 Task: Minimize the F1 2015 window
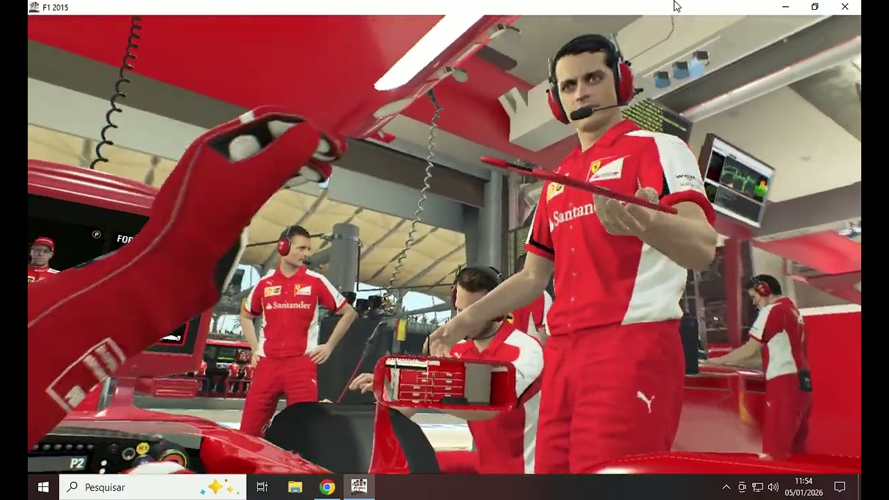(x=786, y=7)
